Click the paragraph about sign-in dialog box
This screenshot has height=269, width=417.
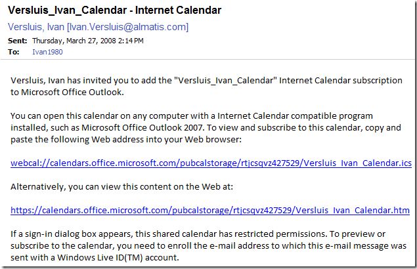(x=209, y=245)
